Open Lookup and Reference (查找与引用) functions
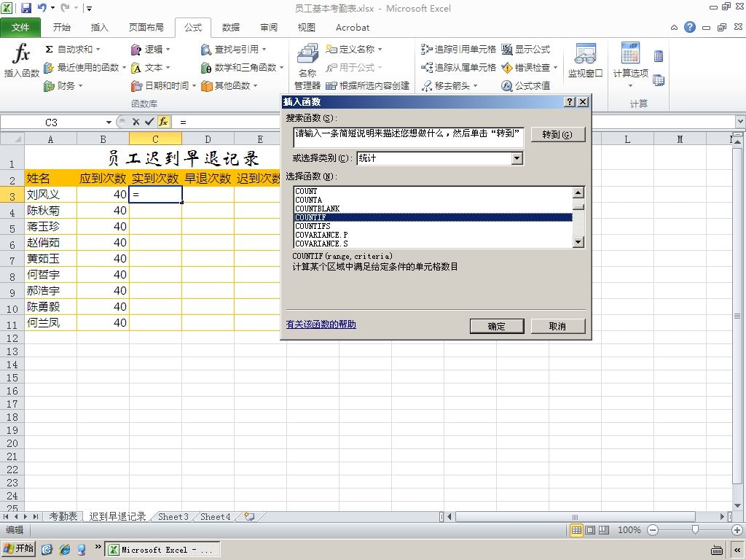The height and width of the screenshot is (560, 746). coord(234,49)
